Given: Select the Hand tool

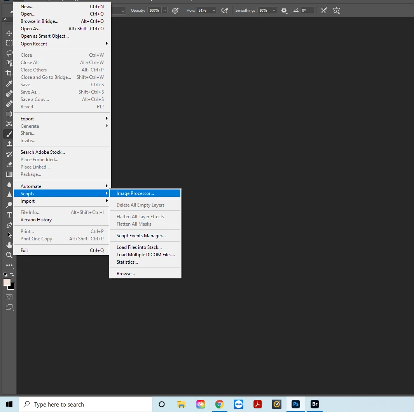Looking at the screenshot, I should pos(9,245).
